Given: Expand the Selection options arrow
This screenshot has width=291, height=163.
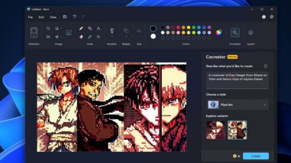Looking at the screenshot, I should tap(34, 36).
